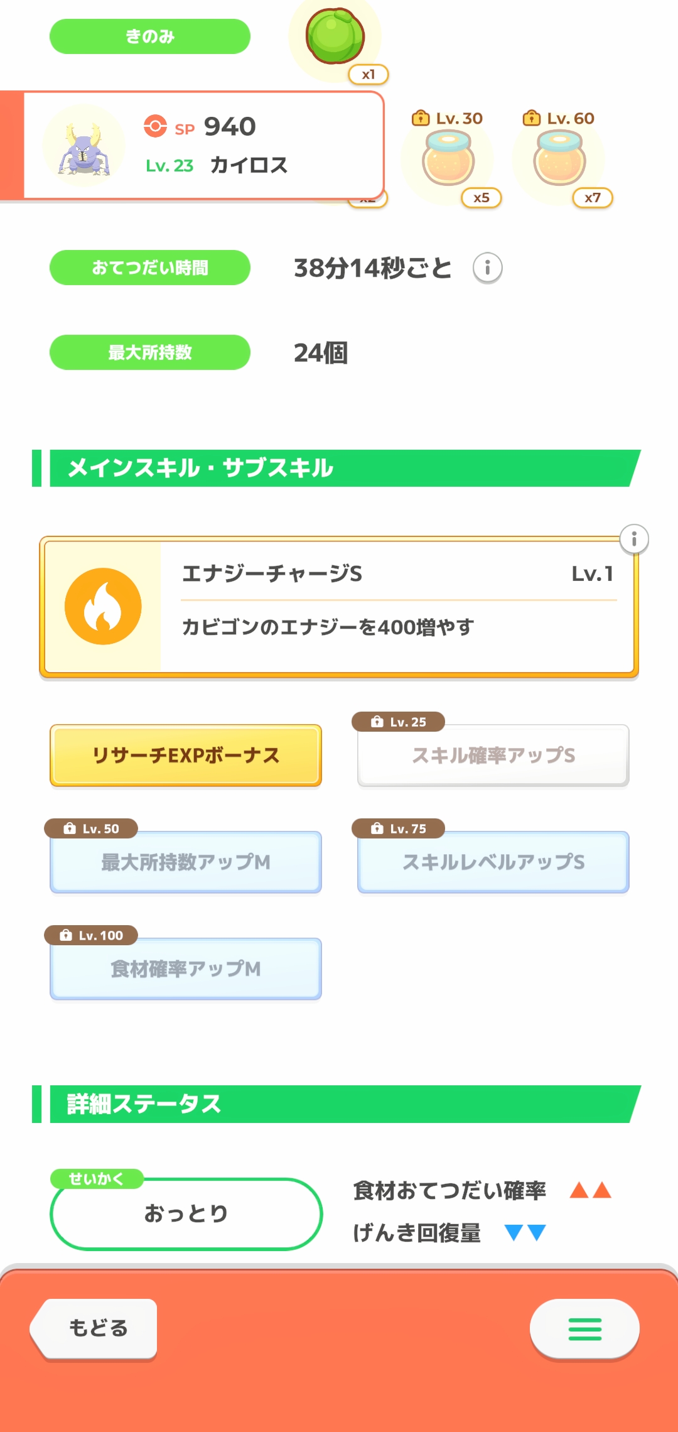Screen dimensions: 678x1432
Task: Tap the helping time info icon
Action: (x=487, y=268)
